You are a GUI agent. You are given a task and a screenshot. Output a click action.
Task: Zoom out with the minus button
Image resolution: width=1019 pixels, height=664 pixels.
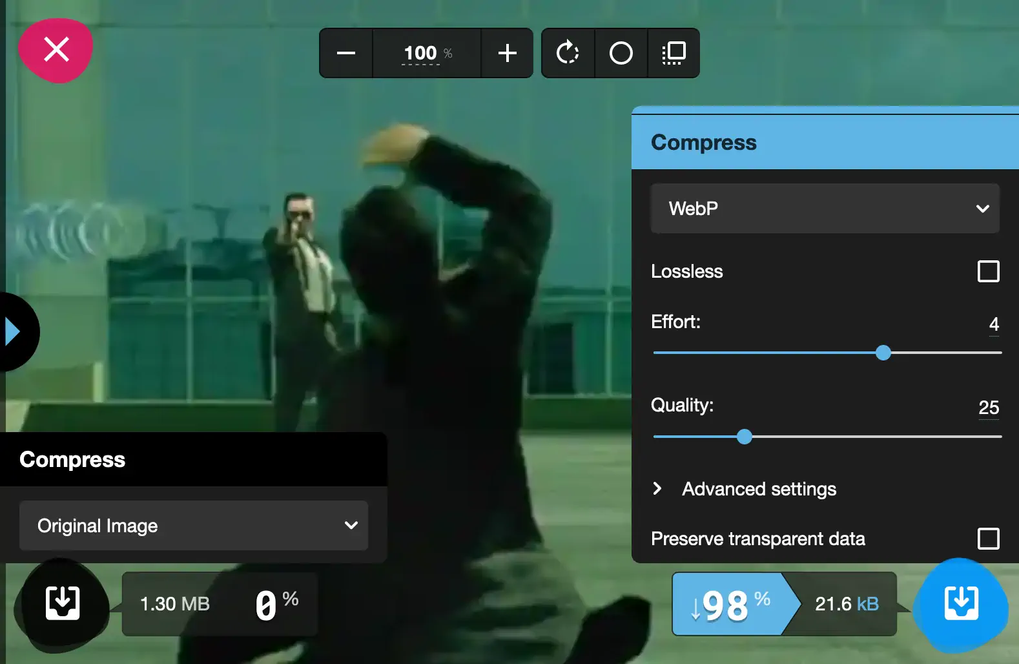coord(346,53)
